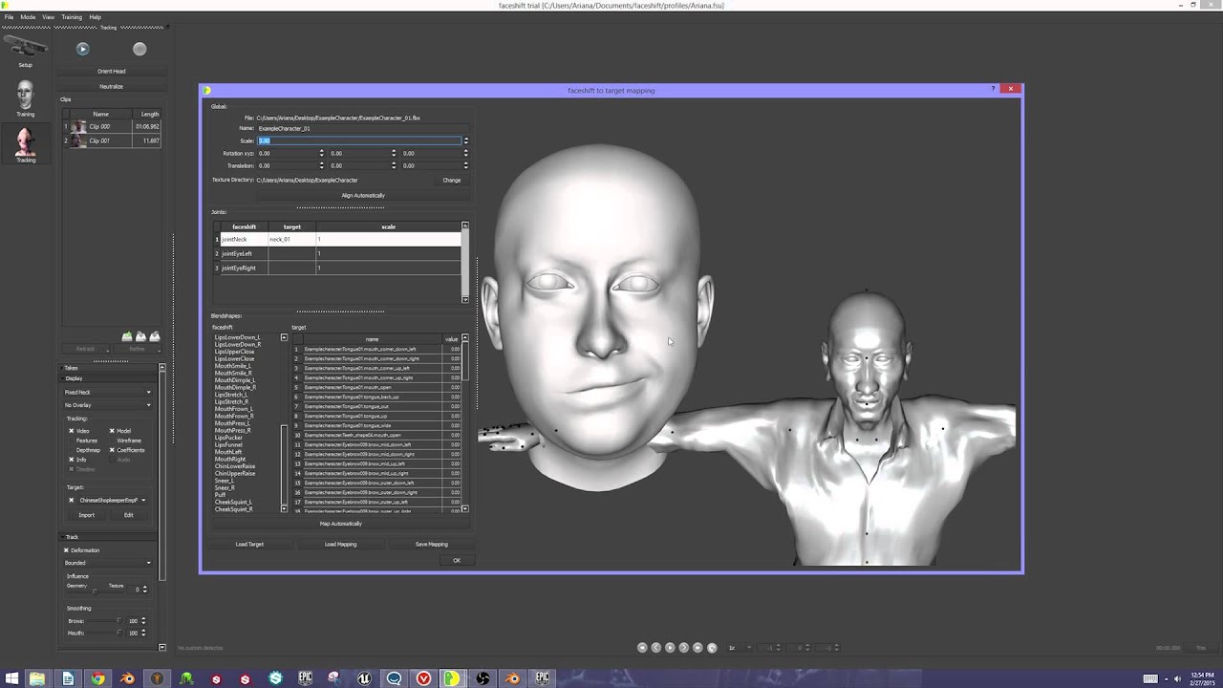Screen dimensions: 1223x688
Task: Open the View menu
Action: 48,17
